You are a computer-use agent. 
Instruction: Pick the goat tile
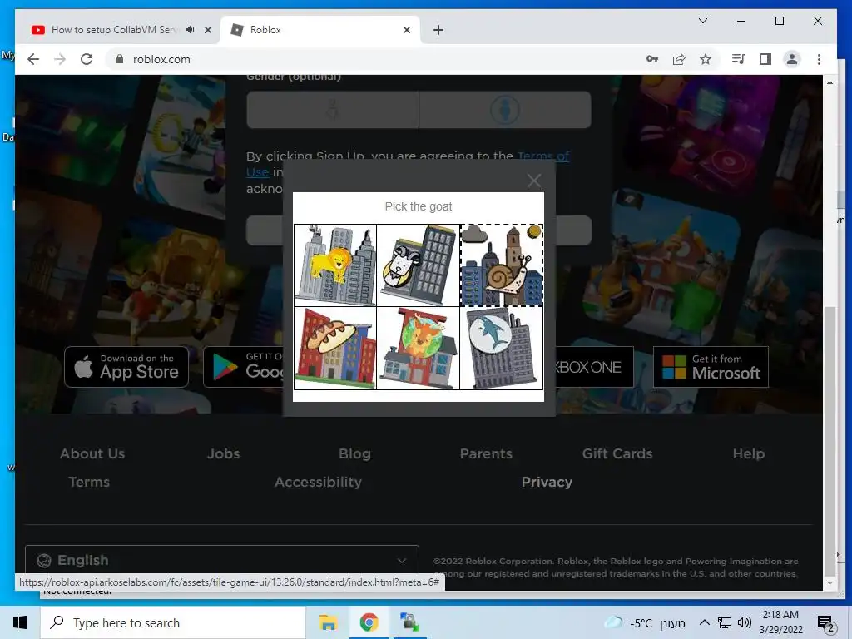tap(418, 265)
